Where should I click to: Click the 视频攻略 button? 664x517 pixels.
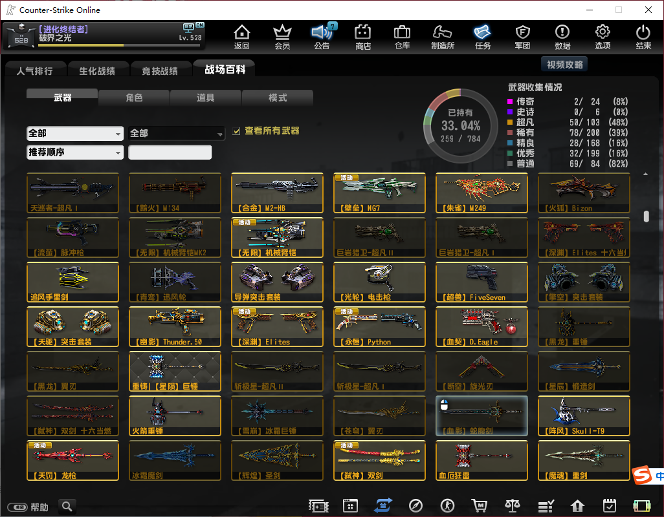pos(564,64)
